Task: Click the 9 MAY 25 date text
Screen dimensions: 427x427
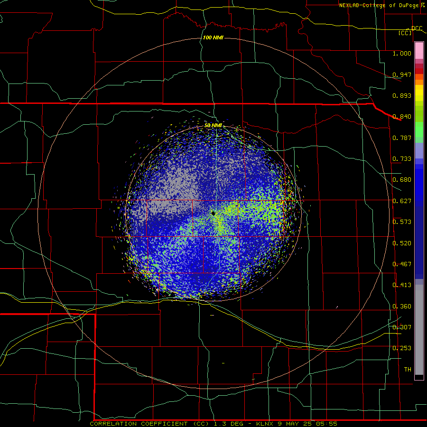Action: (295, 424)
